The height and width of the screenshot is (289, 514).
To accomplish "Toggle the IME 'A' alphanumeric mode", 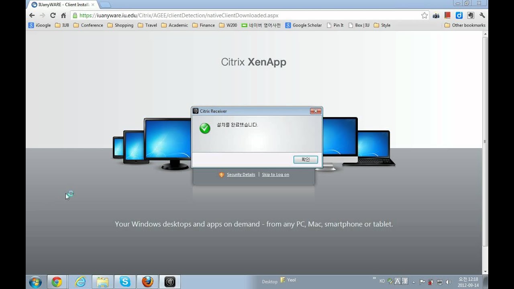I will (x=398, y=281).
